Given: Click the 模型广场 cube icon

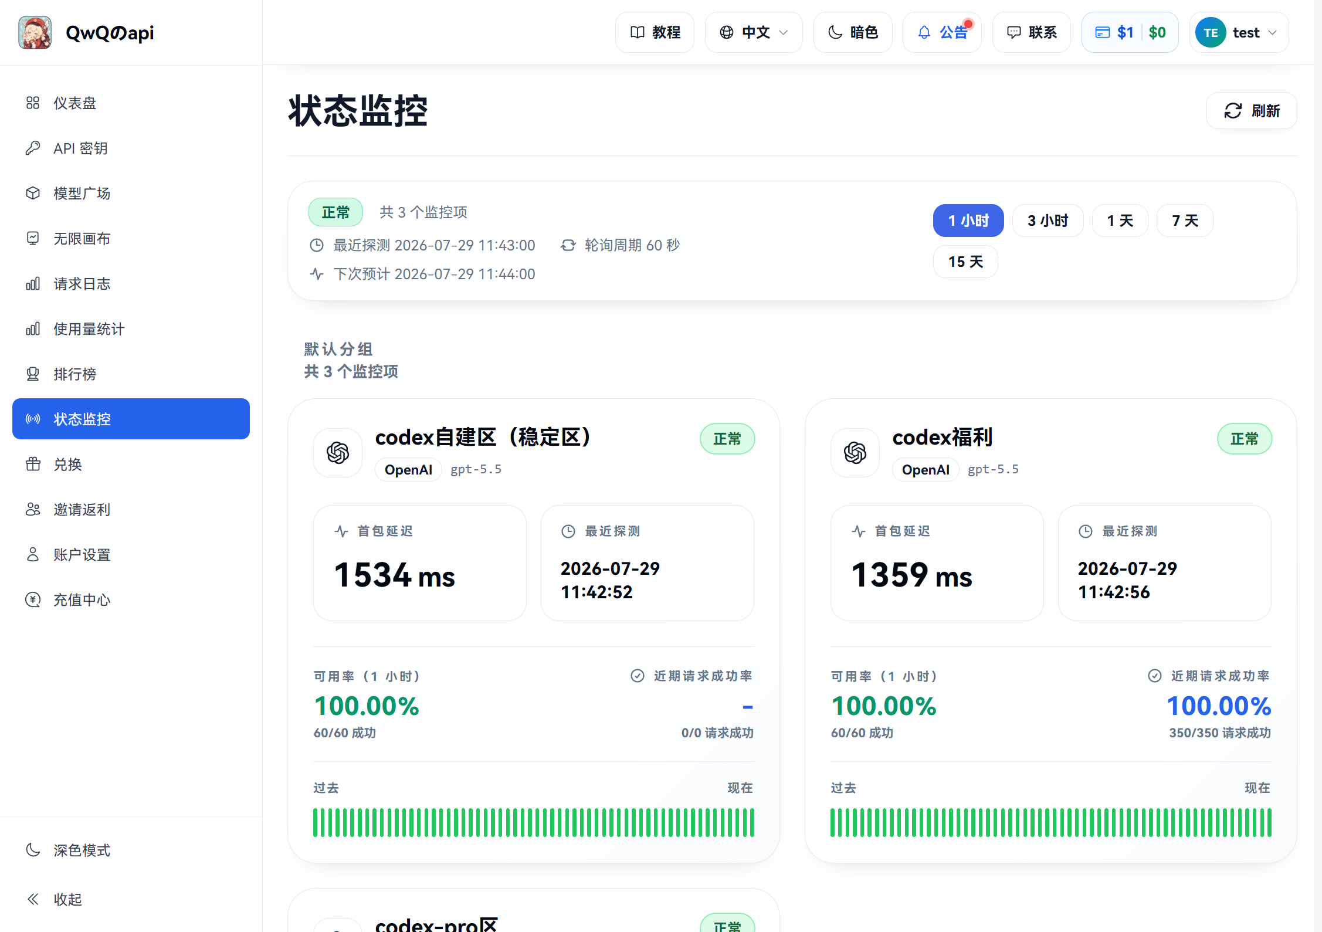Looking at the screenshot, I should [33, 194].
